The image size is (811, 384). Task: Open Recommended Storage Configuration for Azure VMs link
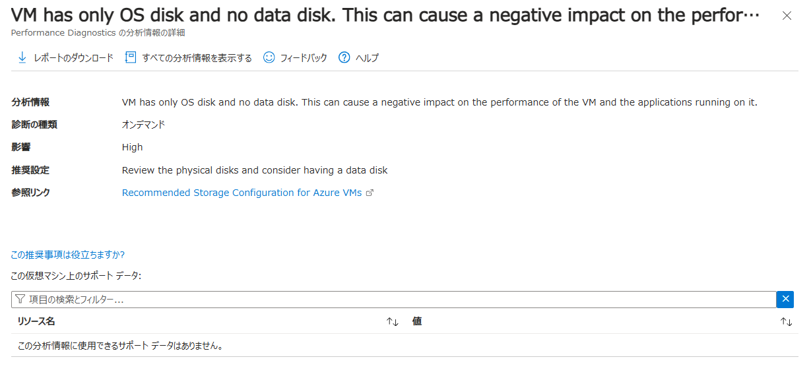242,193
